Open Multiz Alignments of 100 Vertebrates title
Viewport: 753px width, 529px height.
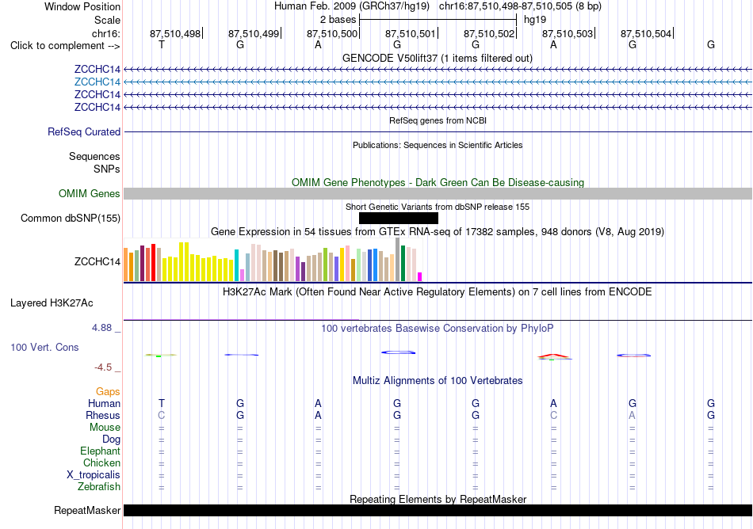tap(438, 381)
